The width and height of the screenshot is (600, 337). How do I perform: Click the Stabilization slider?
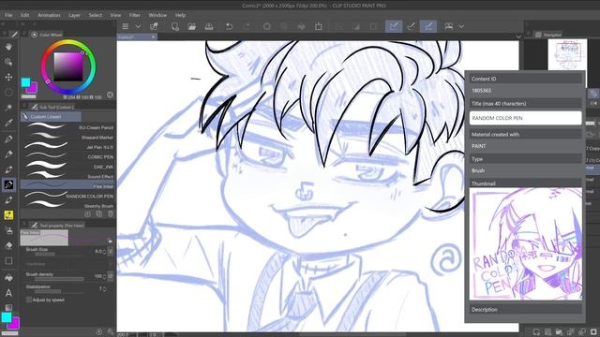point(58,292)
